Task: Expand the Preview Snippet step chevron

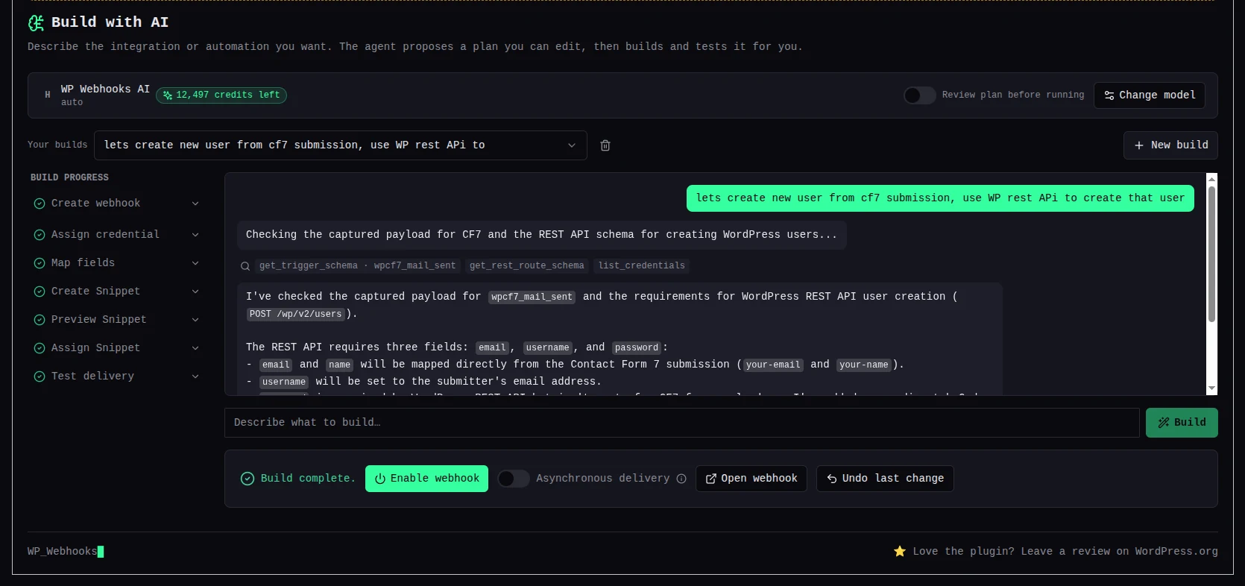Action: pos(195,320)
